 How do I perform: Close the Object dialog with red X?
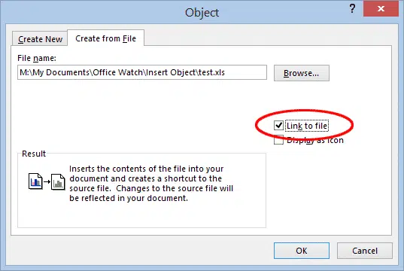tap(381, 8)
